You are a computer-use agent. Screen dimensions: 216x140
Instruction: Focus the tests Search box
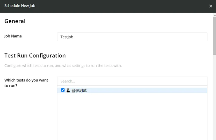(x=132, y=81)
